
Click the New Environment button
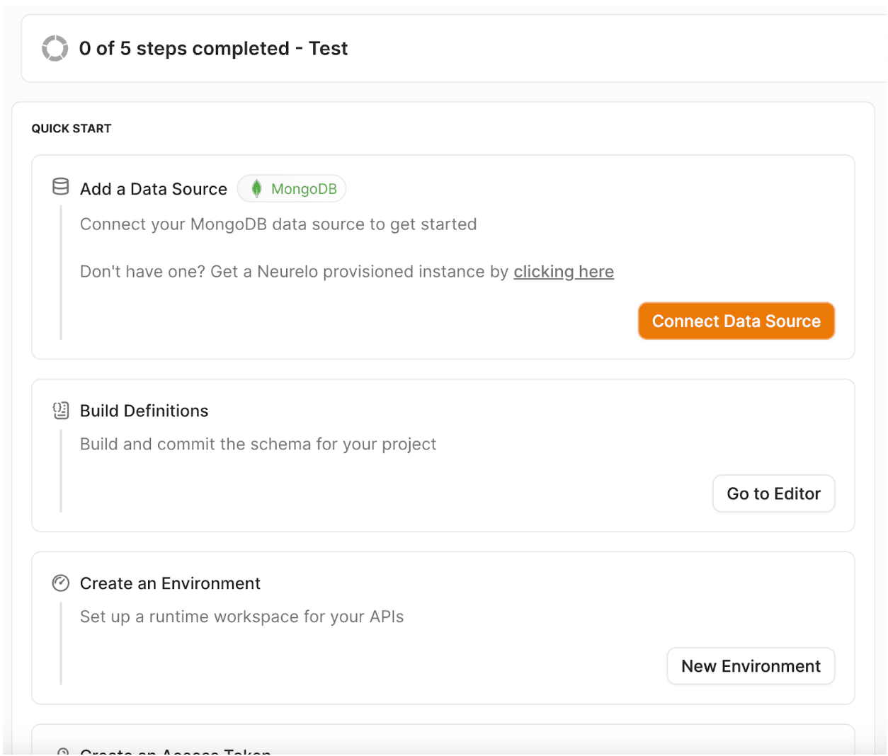coord(751,666)
